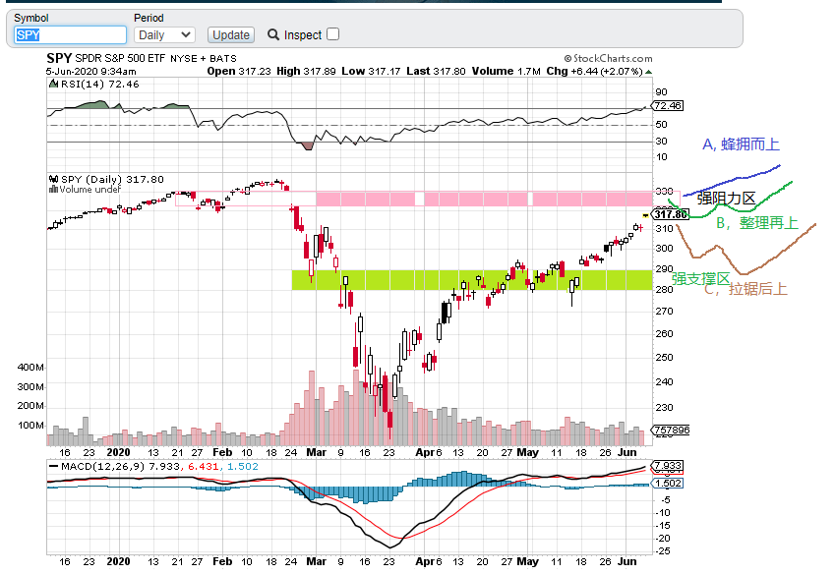Screen dimensions: 835x575
Task: Click the Low 317.17 value
Action: click(371, 71)
